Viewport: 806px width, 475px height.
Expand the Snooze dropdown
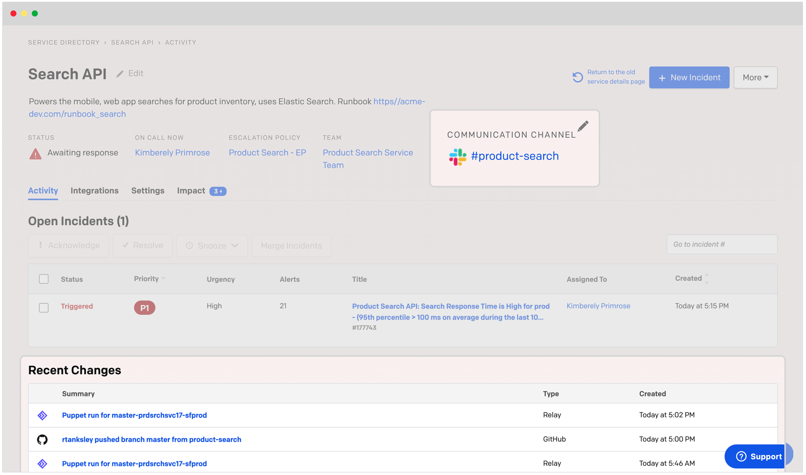click(212, 246)
